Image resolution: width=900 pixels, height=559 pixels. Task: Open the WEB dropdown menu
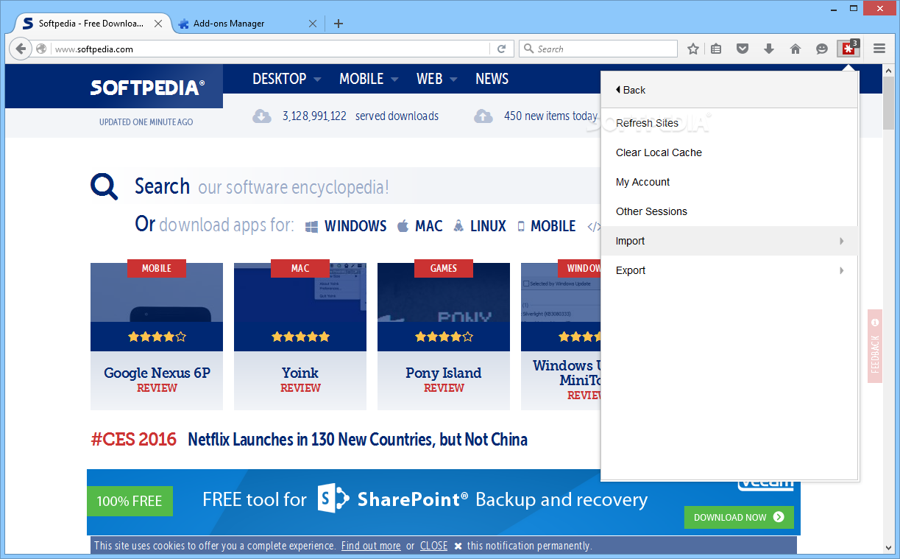click(436, 79)
